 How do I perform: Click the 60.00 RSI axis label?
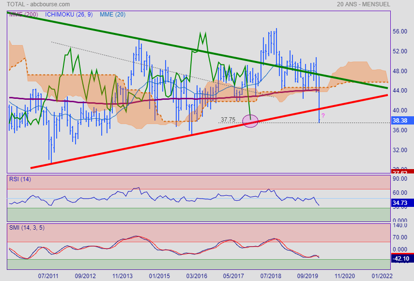[x=400, y=193]
